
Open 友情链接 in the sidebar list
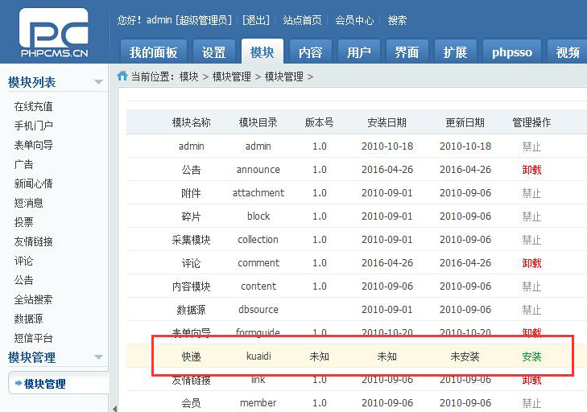coord(34,241)
